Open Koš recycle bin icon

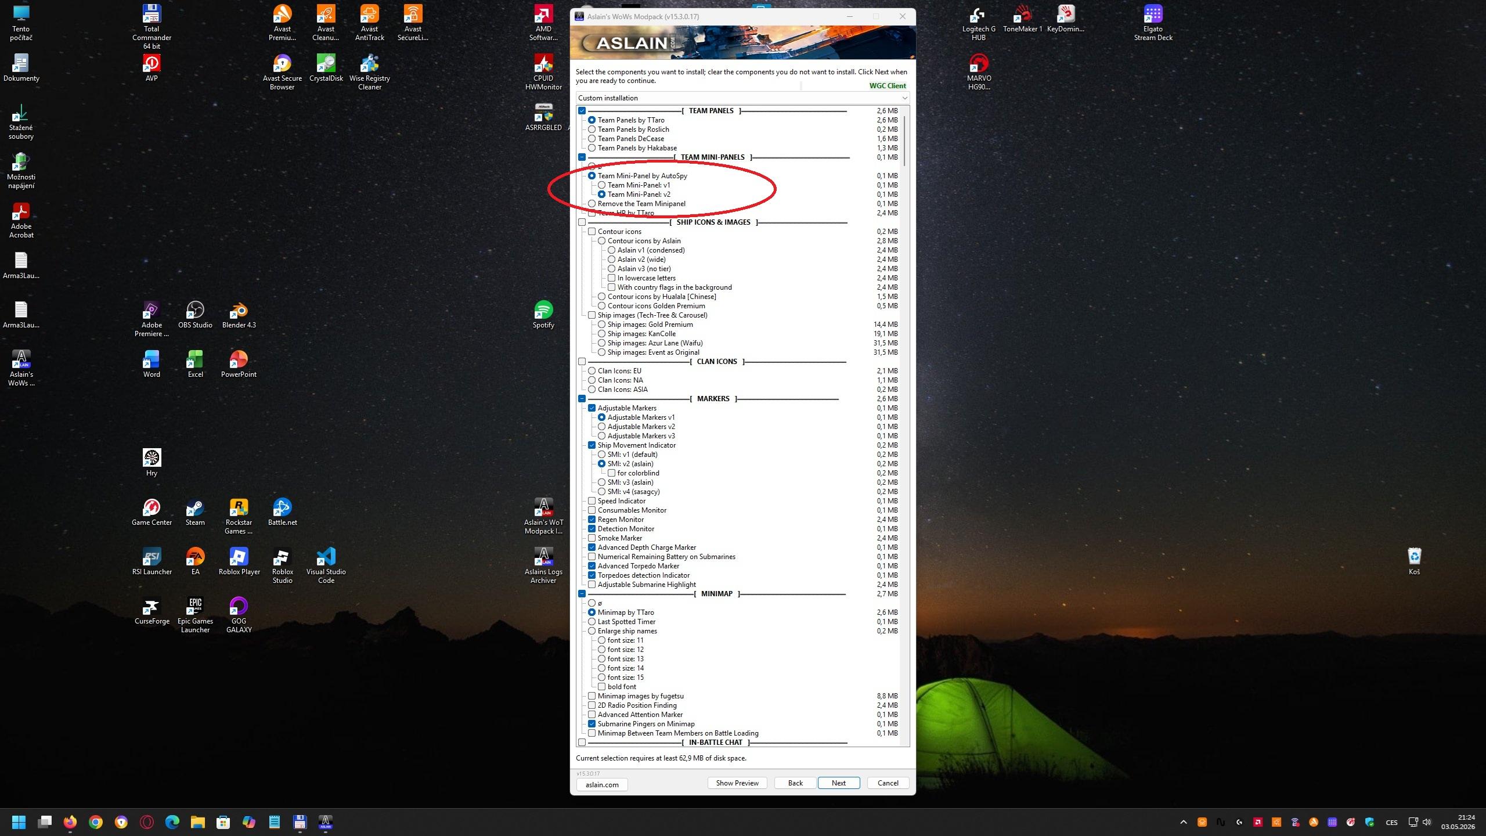[1414, 561]
